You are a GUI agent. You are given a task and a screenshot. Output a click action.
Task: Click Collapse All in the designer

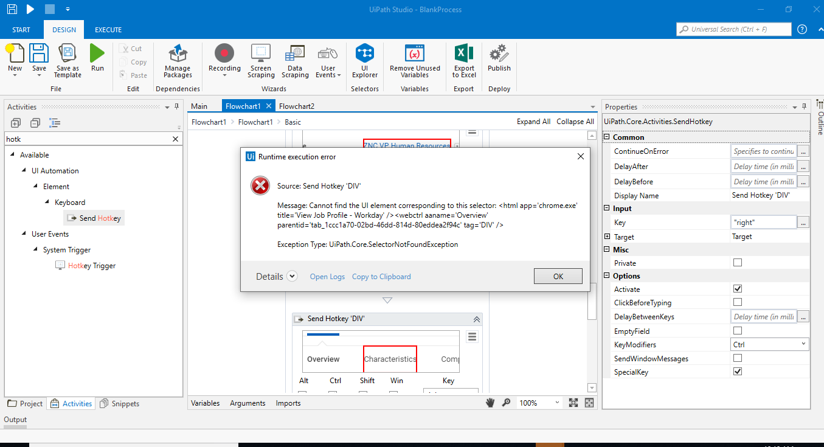[575, 122]
